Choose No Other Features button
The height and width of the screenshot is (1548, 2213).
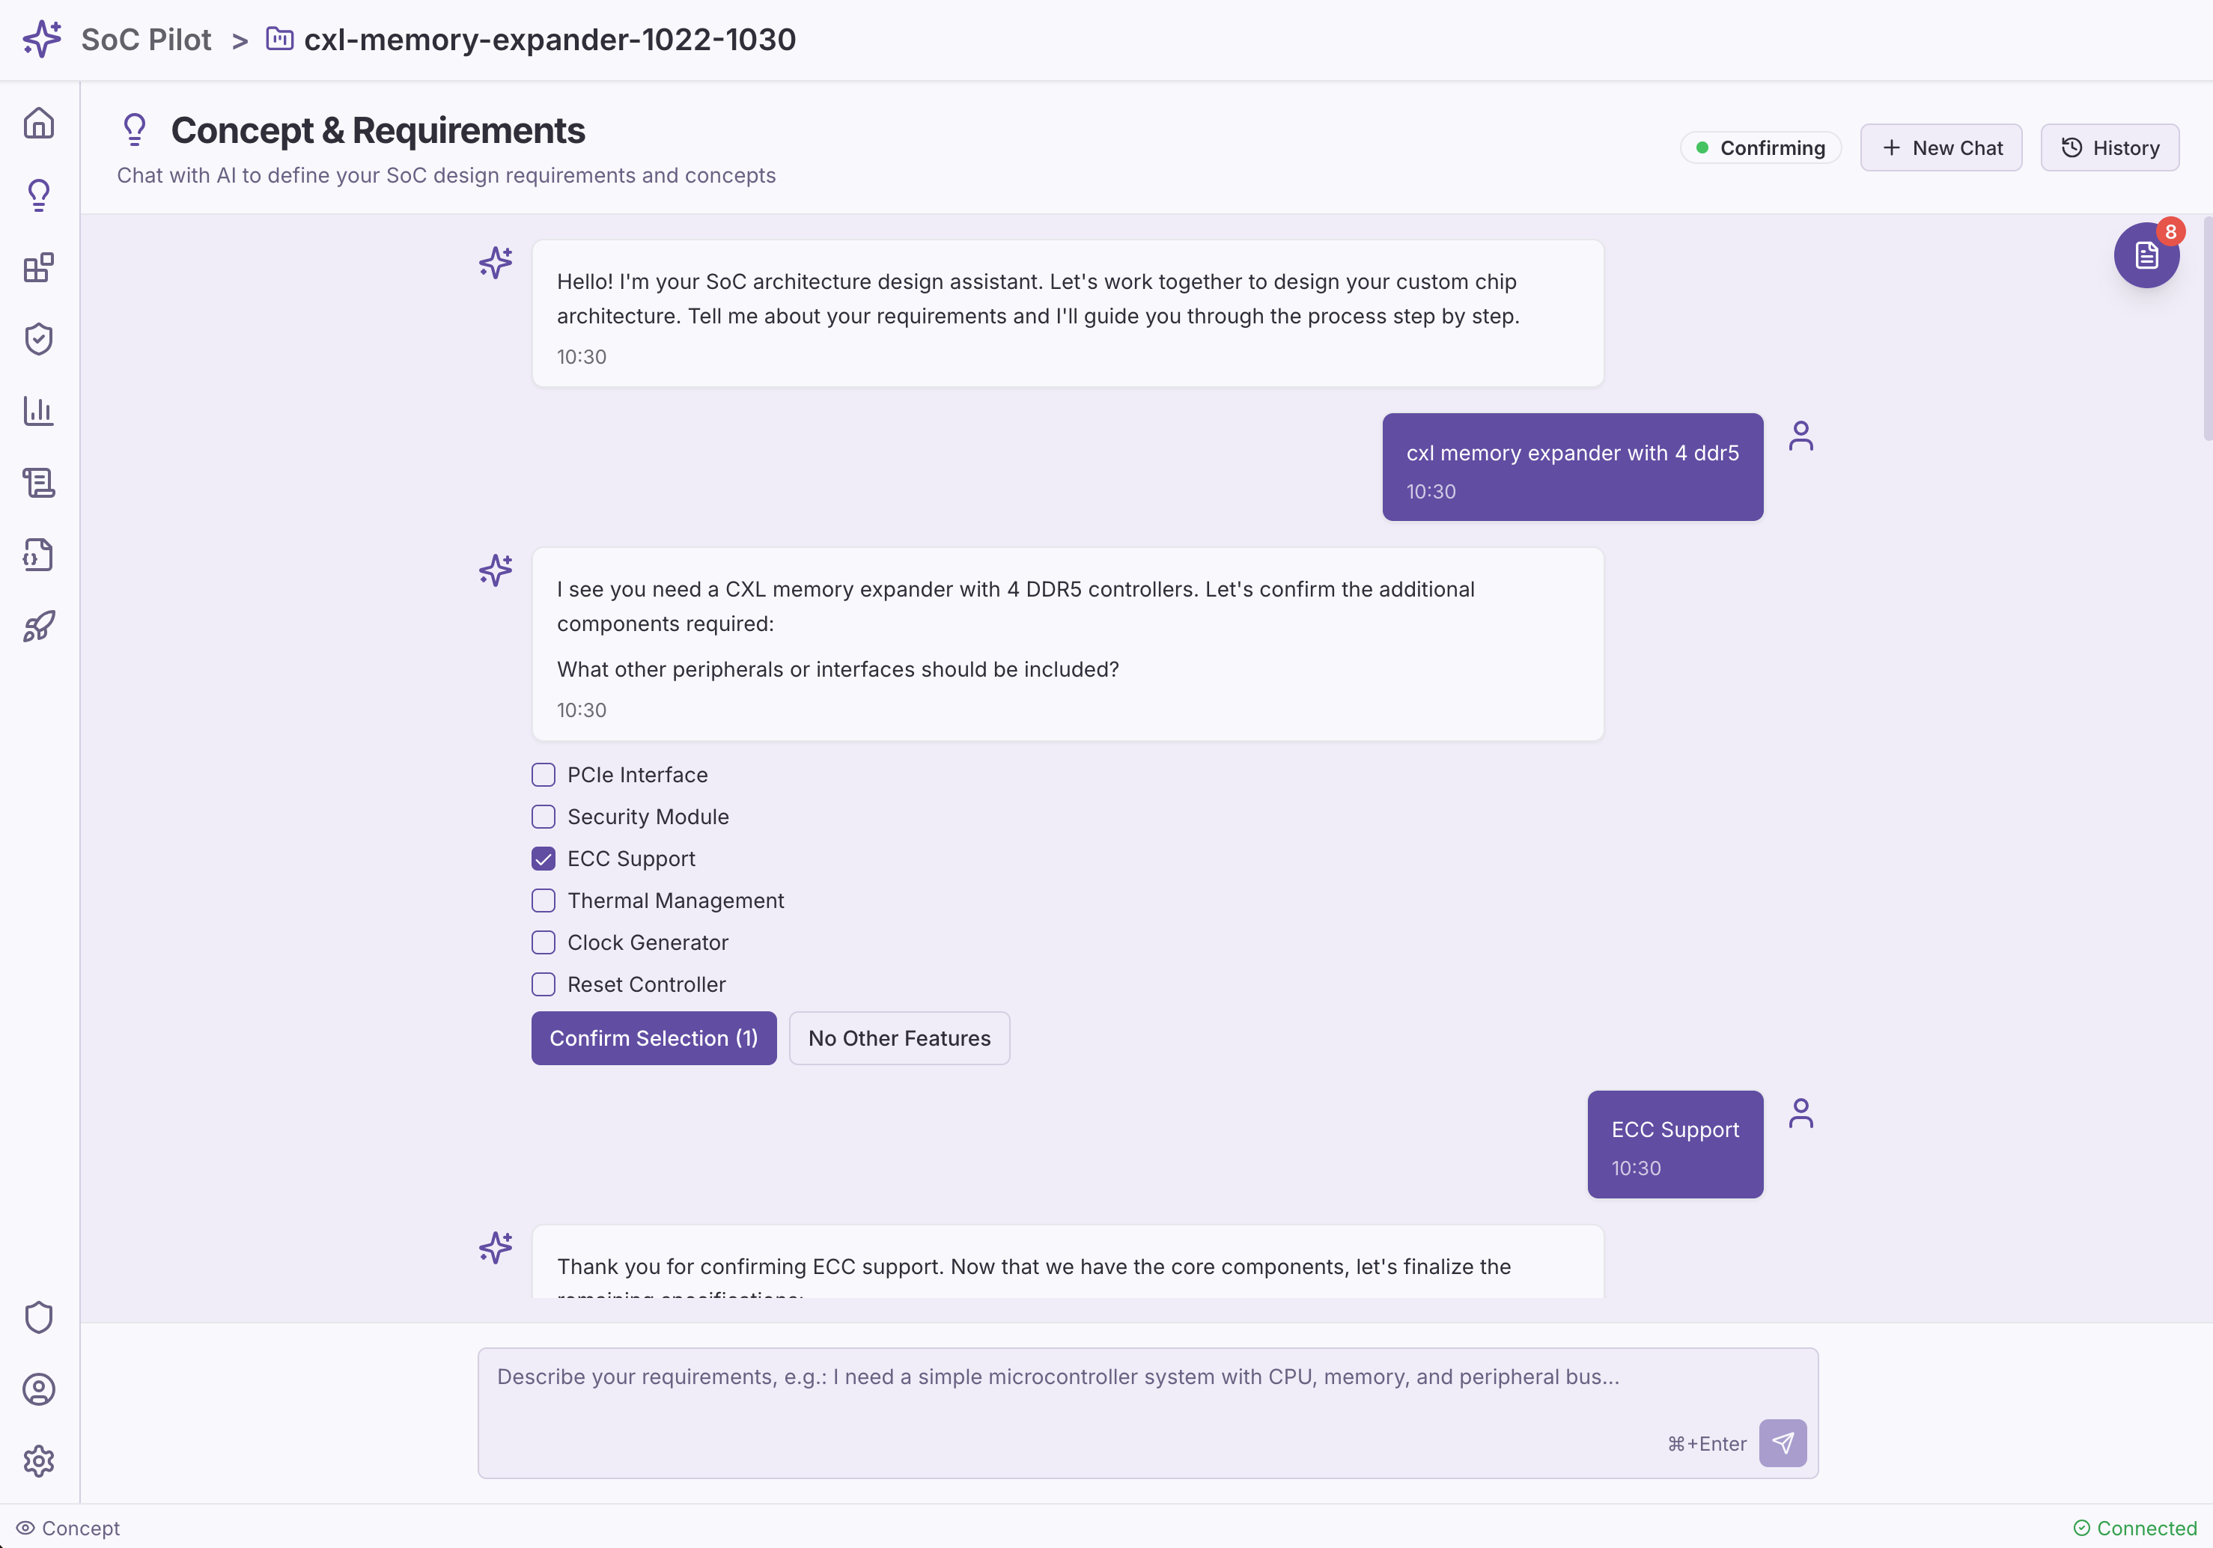tap(898, 1038)
